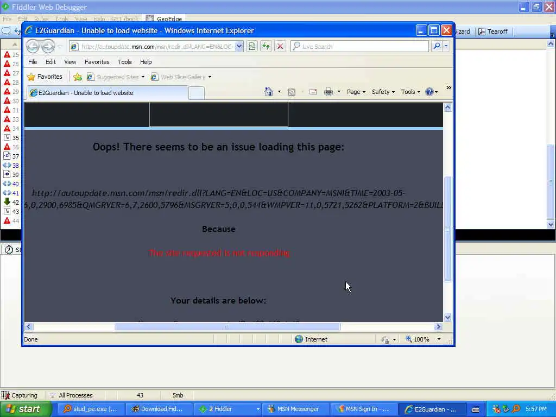Click the red Stop loading button

(280, 47)
